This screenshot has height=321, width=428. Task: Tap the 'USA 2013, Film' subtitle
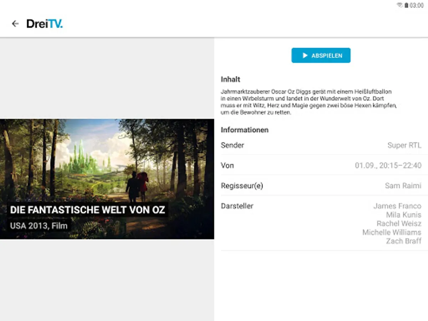[39, 225]
